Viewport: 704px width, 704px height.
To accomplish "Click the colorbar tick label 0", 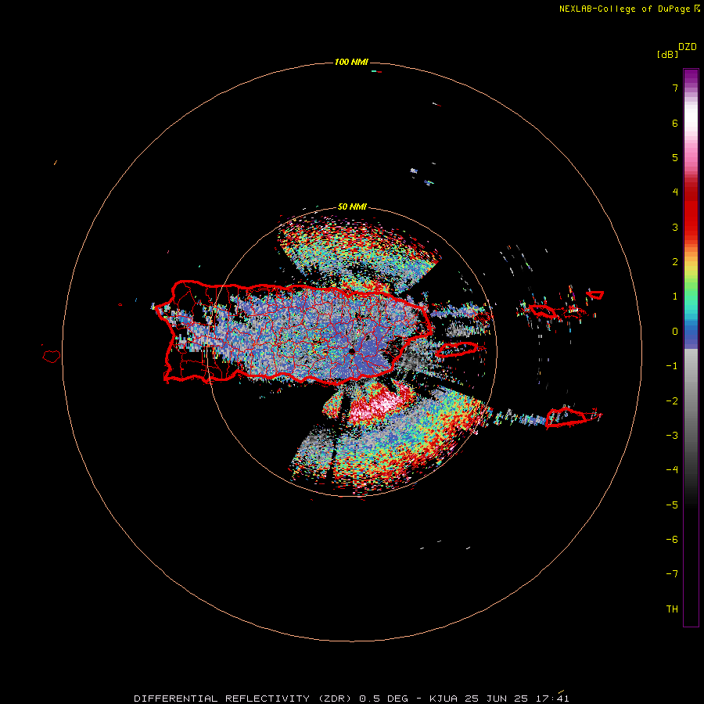I will pos(675,332).
